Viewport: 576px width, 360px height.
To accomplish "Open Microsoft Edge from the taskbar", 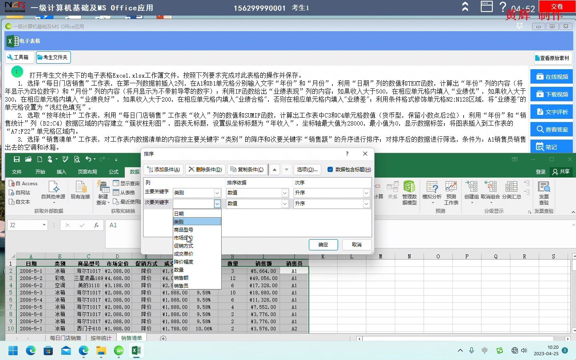I will [31, 351].
